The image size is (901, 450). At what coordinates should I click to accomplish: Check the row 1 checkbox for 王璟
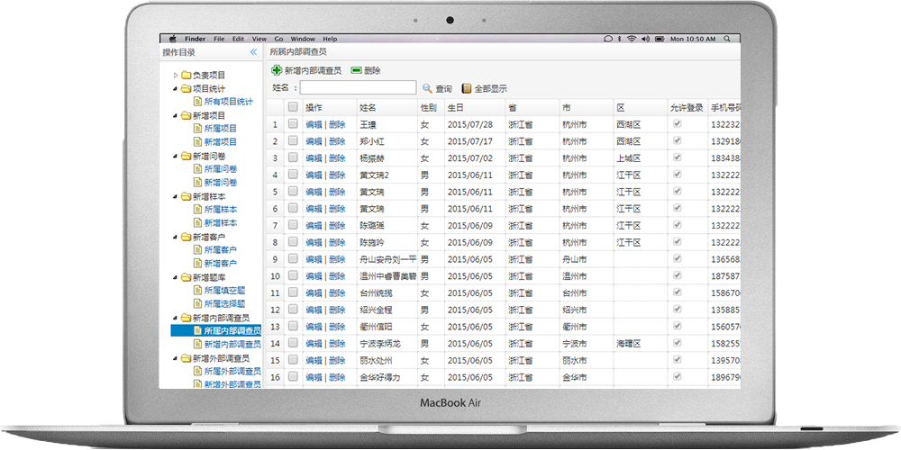pos(293,124)
